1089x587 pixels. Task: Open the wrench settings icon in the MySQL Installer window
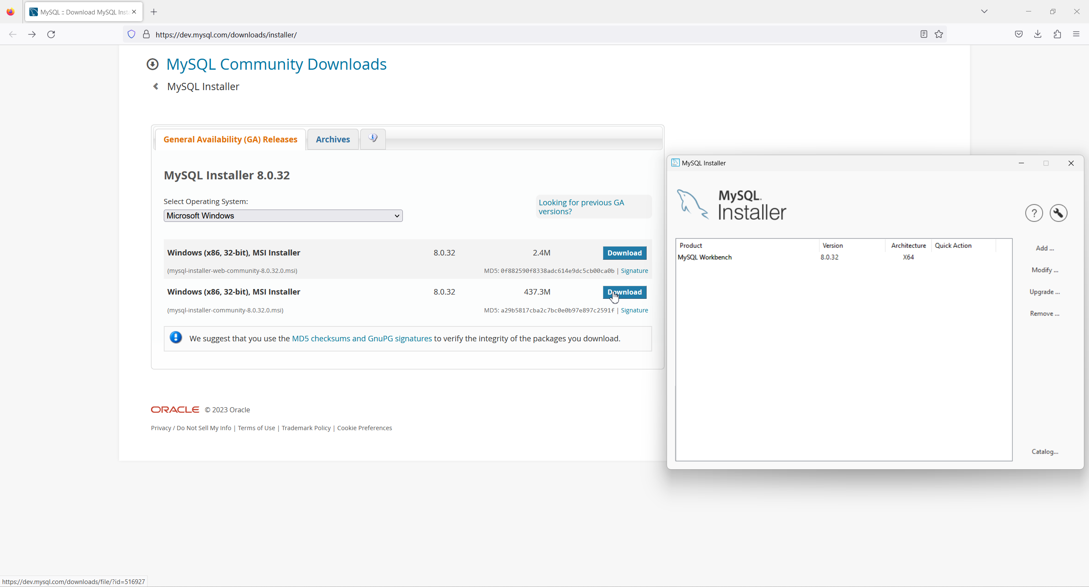pyautogui.click(x=1058, y=213)
